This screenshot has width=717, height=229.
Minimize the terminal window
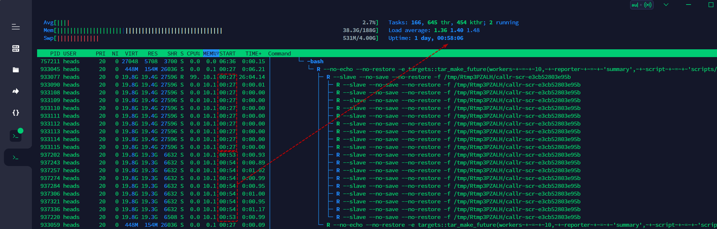click(x=688, y=5)
